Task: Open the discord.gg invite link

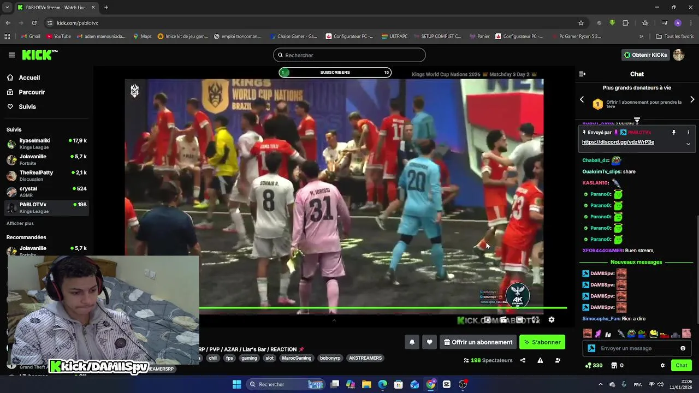Action: (x=618, y=142)
